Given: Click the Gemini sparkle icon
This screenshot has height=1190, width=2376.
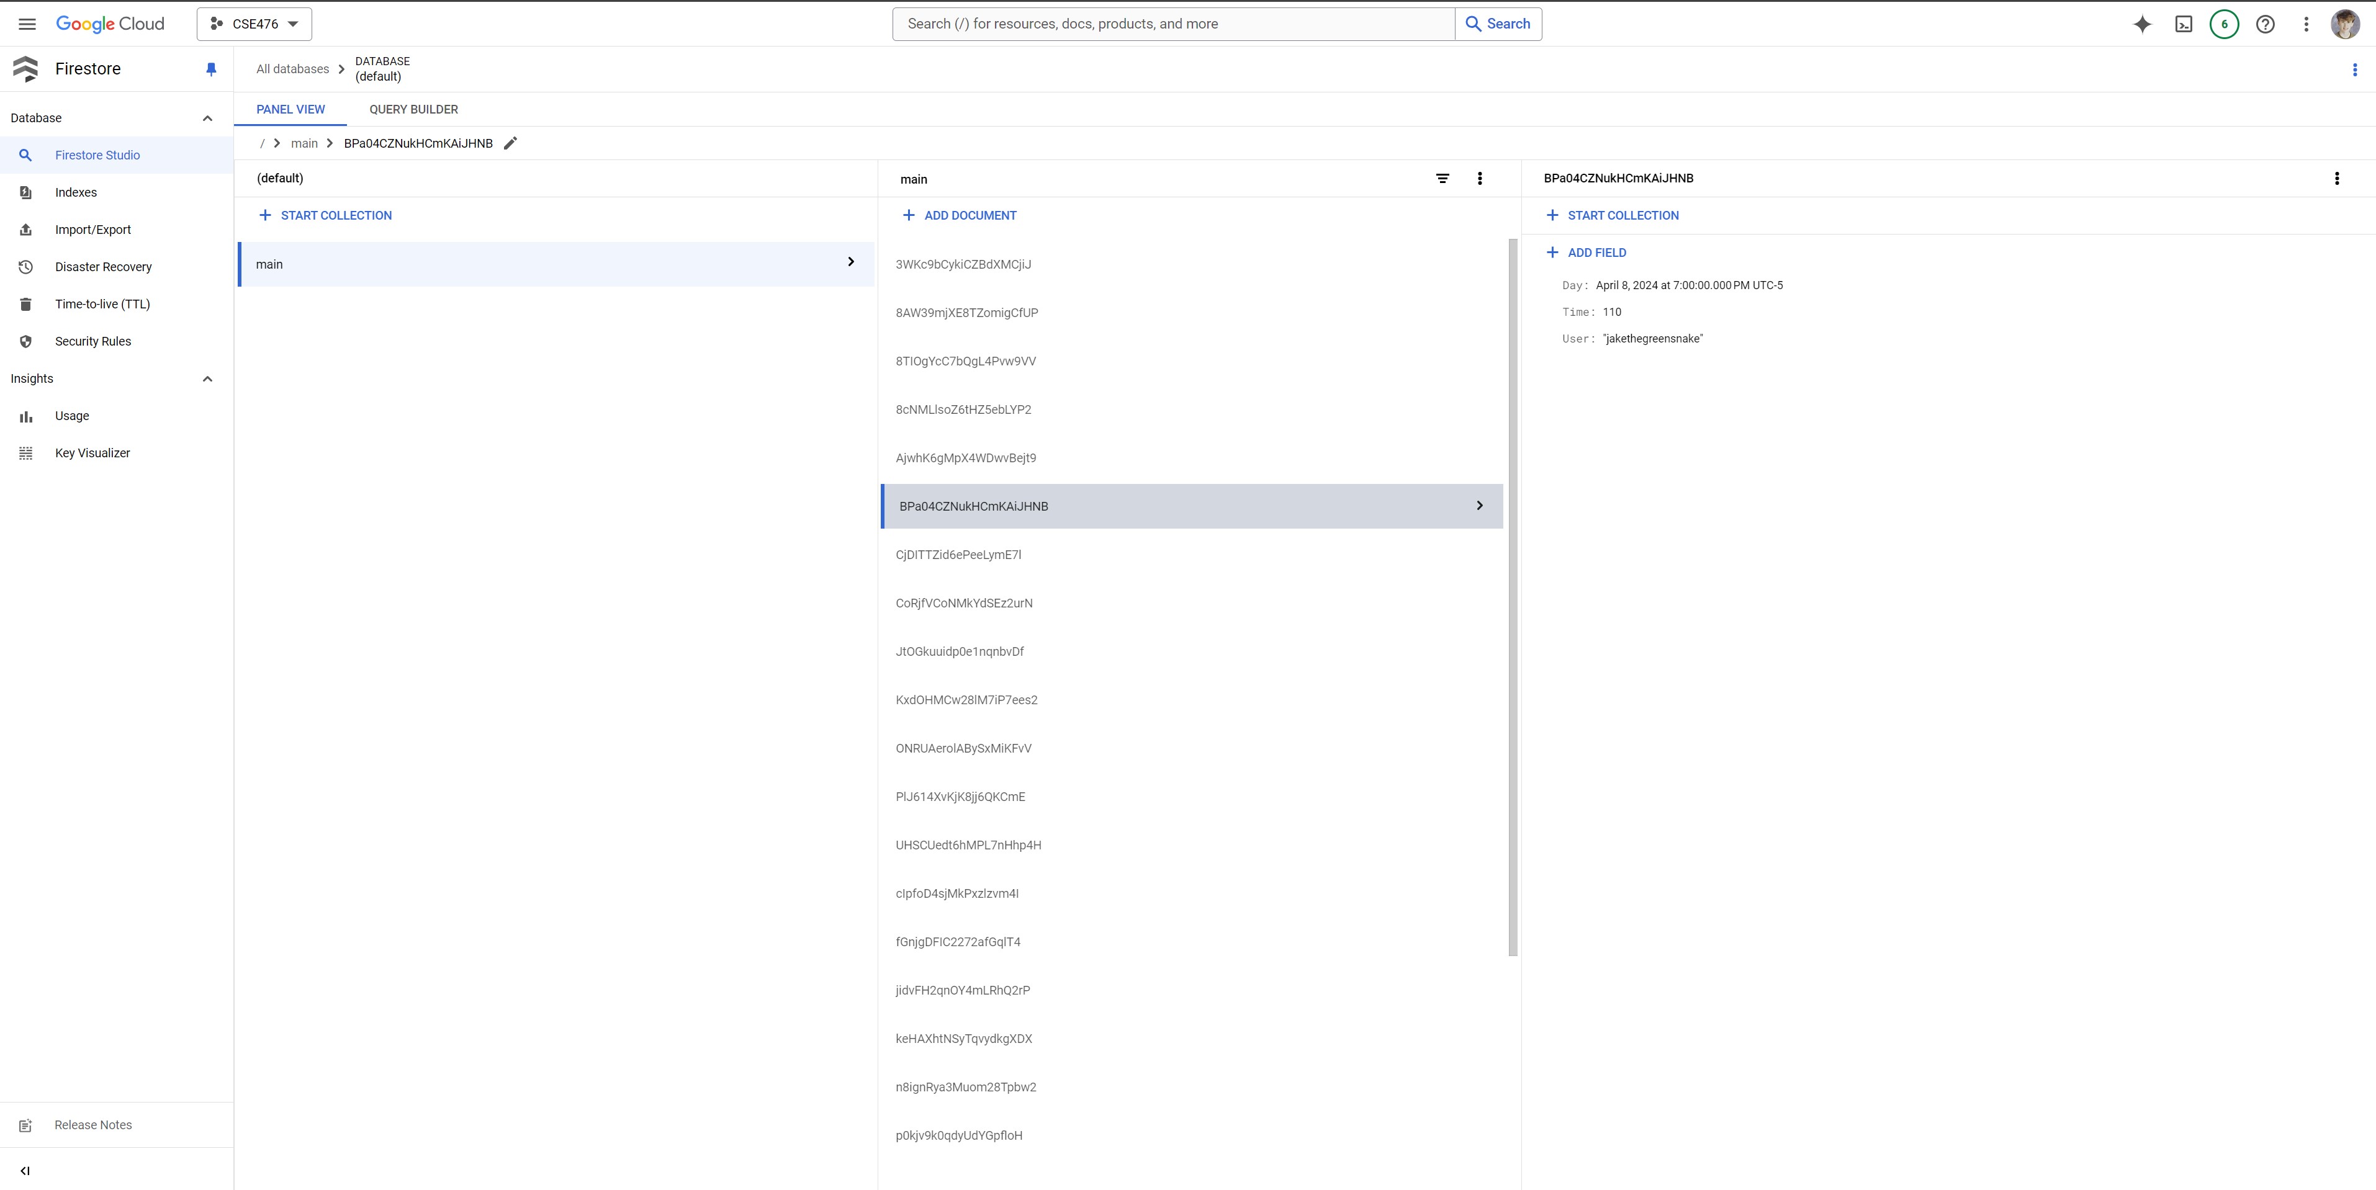Looking at the screenshot, I should pos(2143,25).
